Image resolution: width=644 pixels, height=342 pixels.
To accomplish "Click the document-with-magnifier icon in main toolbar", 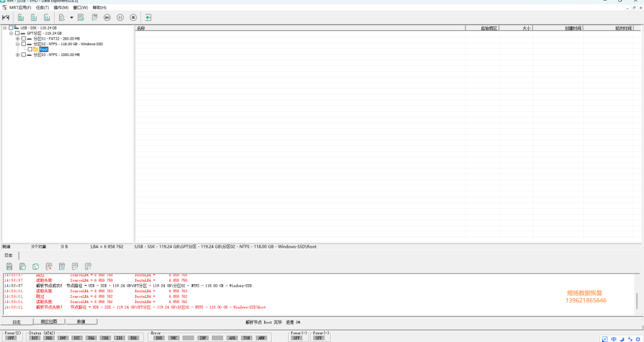I will (x=94, y=17).
